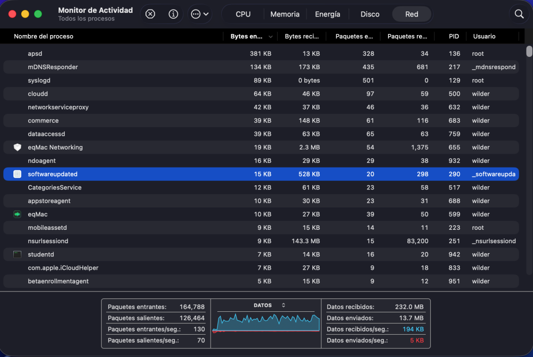Select the mDNSResponder process row
The image size is (533, 357).
261,67
